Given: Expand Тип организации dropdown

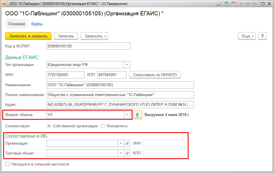Looking at the screenshot, I should click(127, 65).
